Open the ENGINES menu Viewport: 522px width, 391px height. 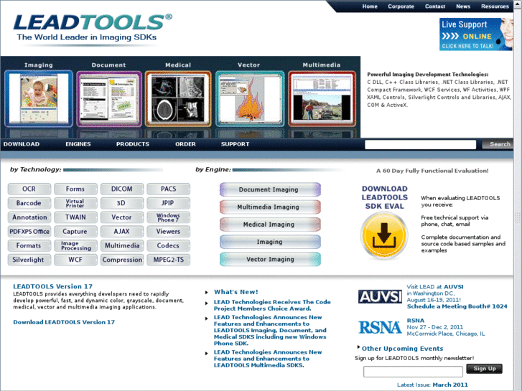(78, 144)
